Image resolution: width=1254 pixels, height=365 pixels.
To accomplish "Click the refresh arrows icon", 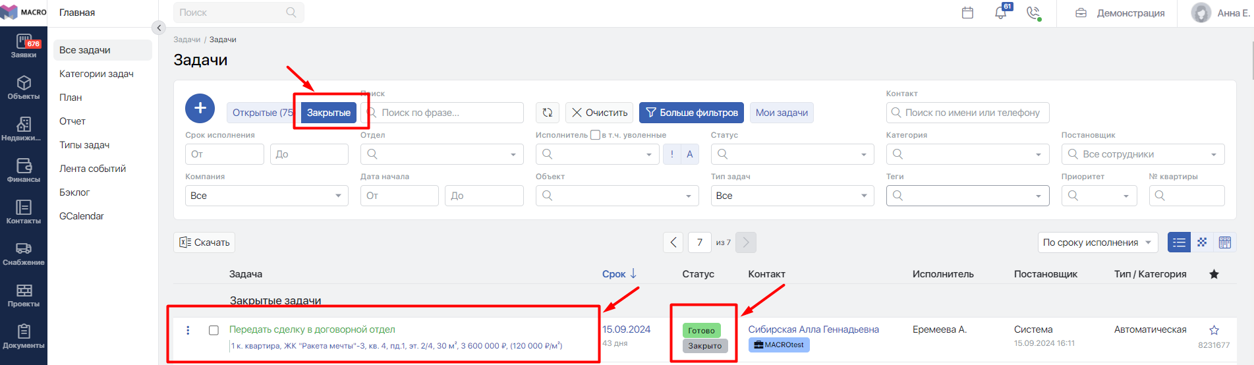I will pyautogui.click(x=548, y=113).
